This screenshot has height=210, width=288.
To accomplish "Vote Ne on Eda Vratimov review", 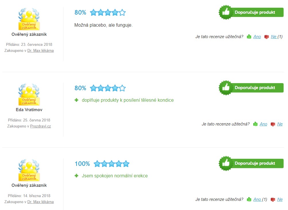I will tap(280, 124).
